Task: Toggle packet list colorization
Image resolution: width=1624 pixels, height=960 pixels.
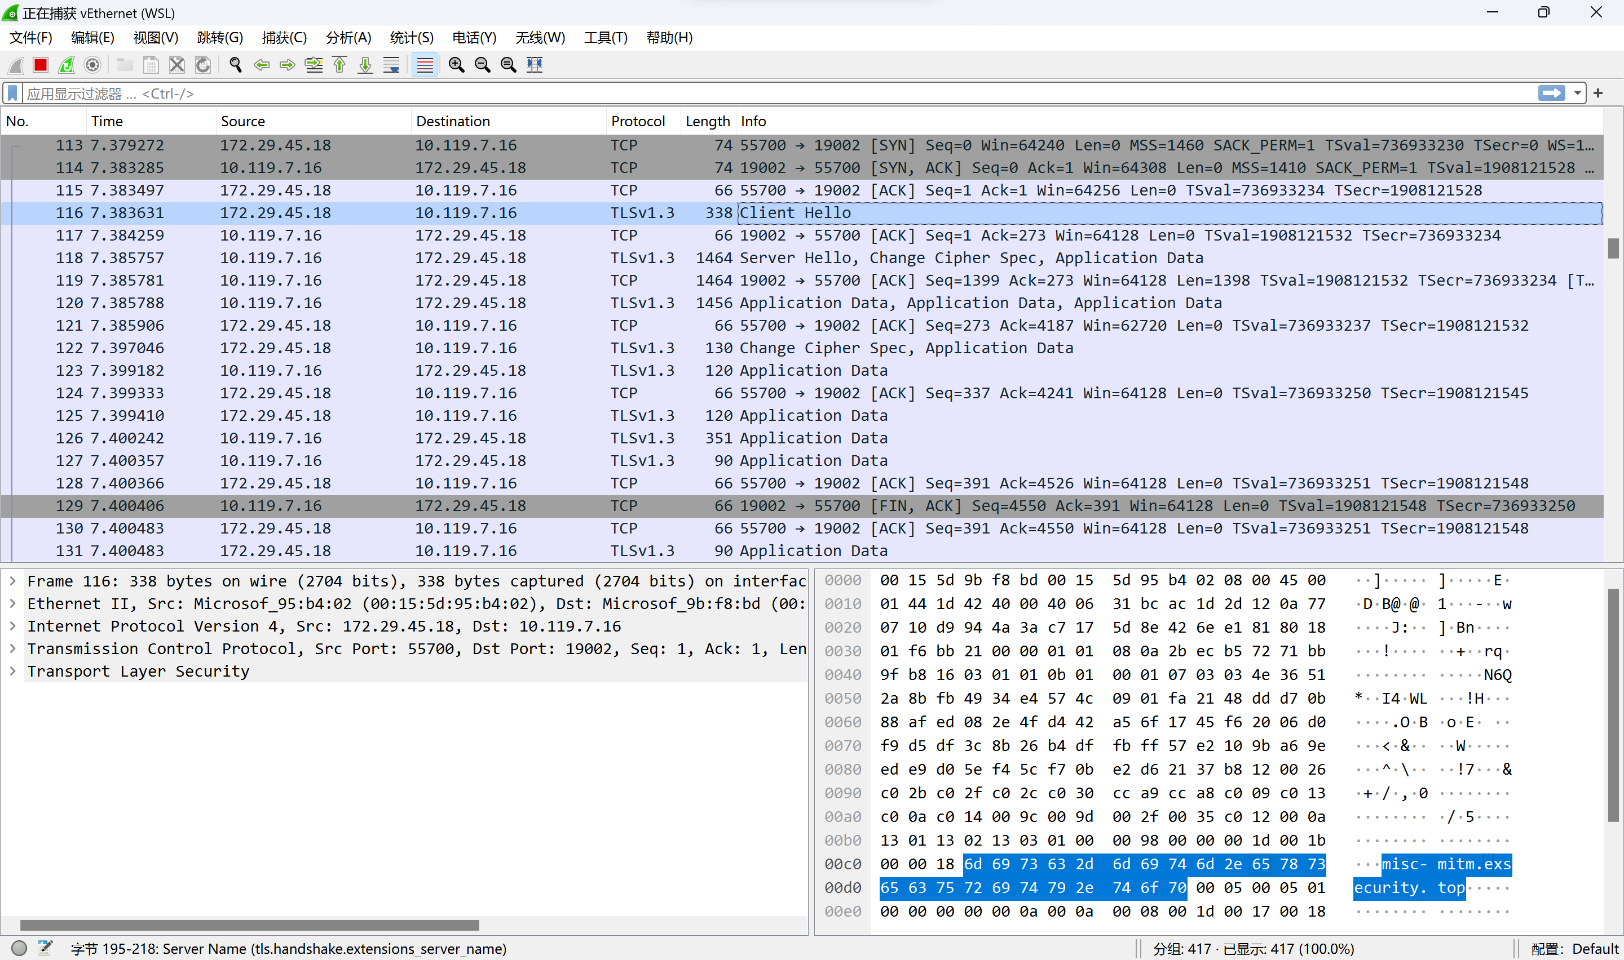Action: tap(425, 65)
